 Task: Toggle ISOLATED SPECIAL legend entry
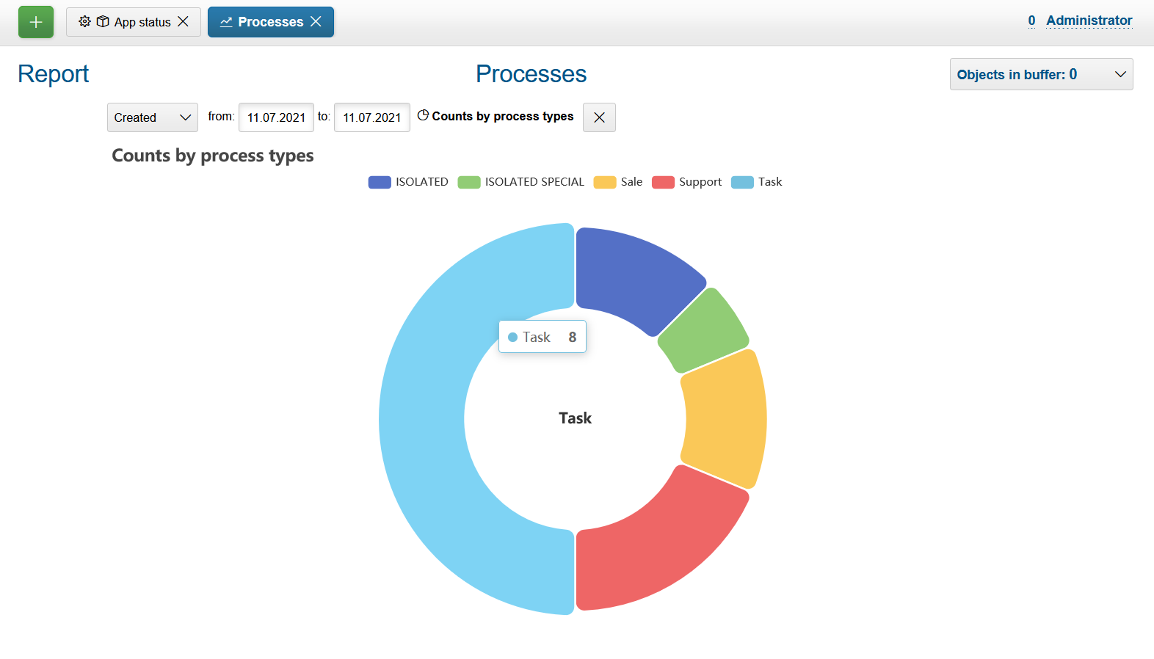[521, 182]
